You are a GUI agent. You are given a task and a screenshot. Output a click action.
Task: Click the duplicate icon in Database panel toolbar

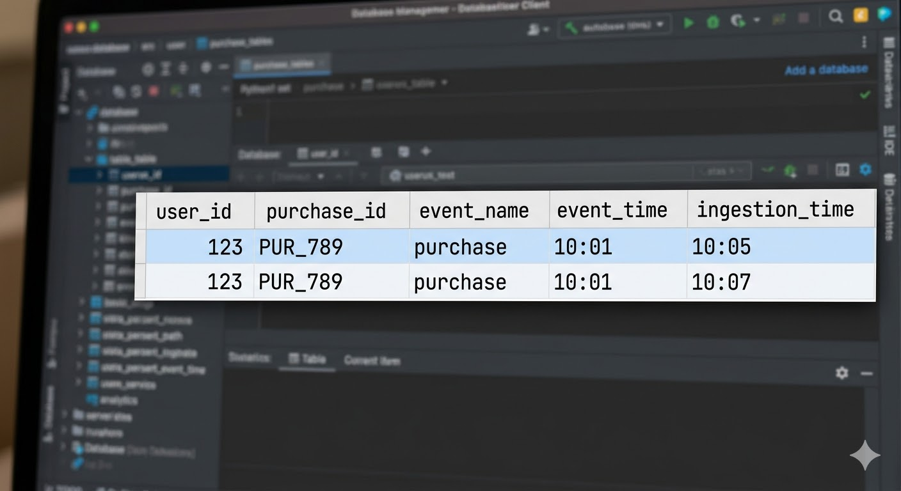(x=119, y=93)
